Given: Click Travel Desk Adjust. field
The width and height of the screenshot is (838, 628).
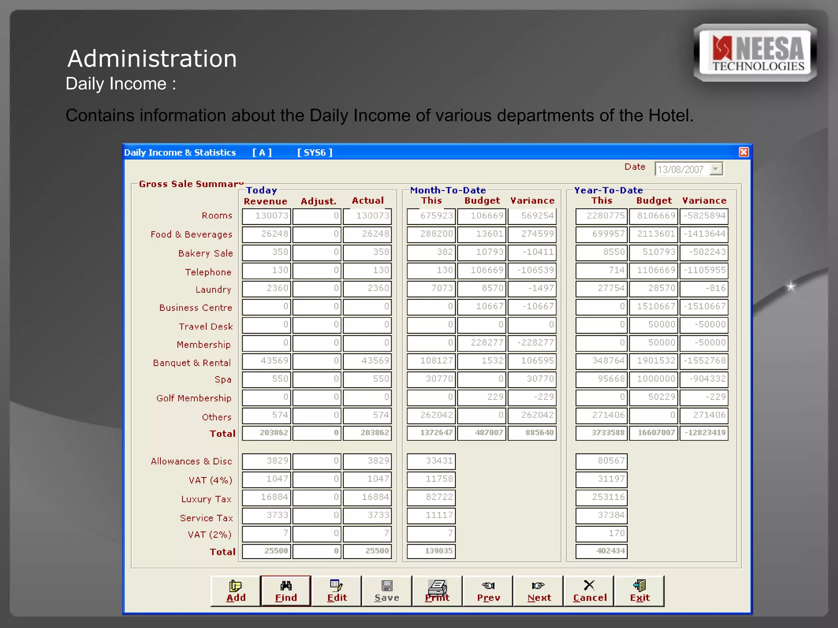Looking at the screenshot, I should click(x=317, y=325).
